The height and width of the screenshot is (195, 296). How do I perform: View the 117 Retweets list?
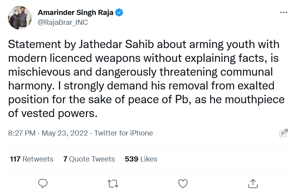click(x=32, y=159)
